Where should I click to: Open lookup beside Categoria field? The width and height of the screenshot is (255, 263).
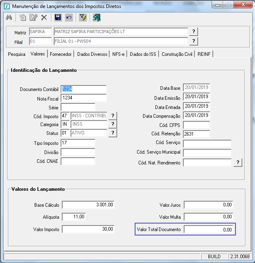[113, 125]
